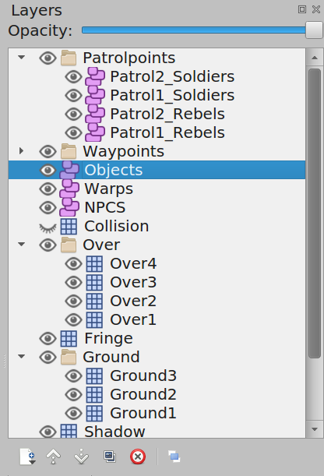
Task: Hide the Warps layer
Action: [48, 189]
